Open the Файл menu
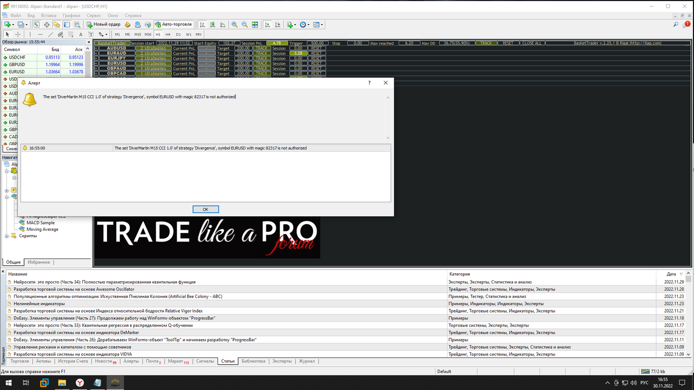694x390 pixels. [16, 16]
